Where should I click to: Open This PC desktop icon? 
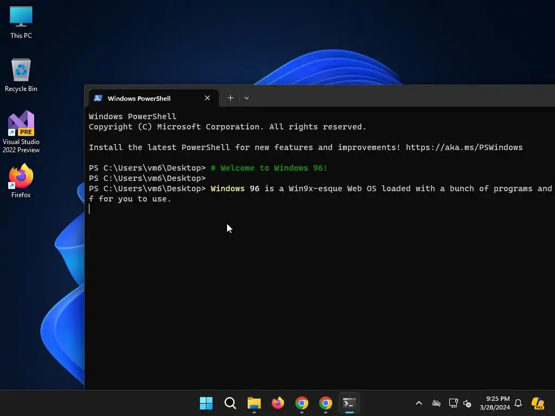click(x=21, y=22)
